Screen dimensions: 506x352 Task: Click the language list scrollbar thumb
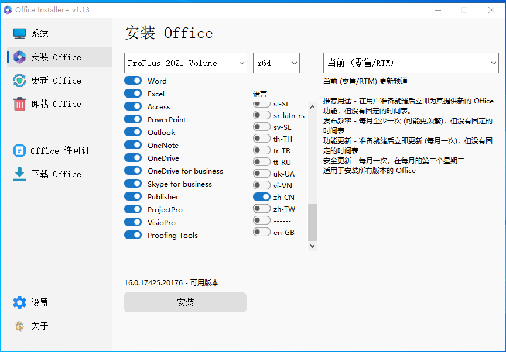(312, 222)
